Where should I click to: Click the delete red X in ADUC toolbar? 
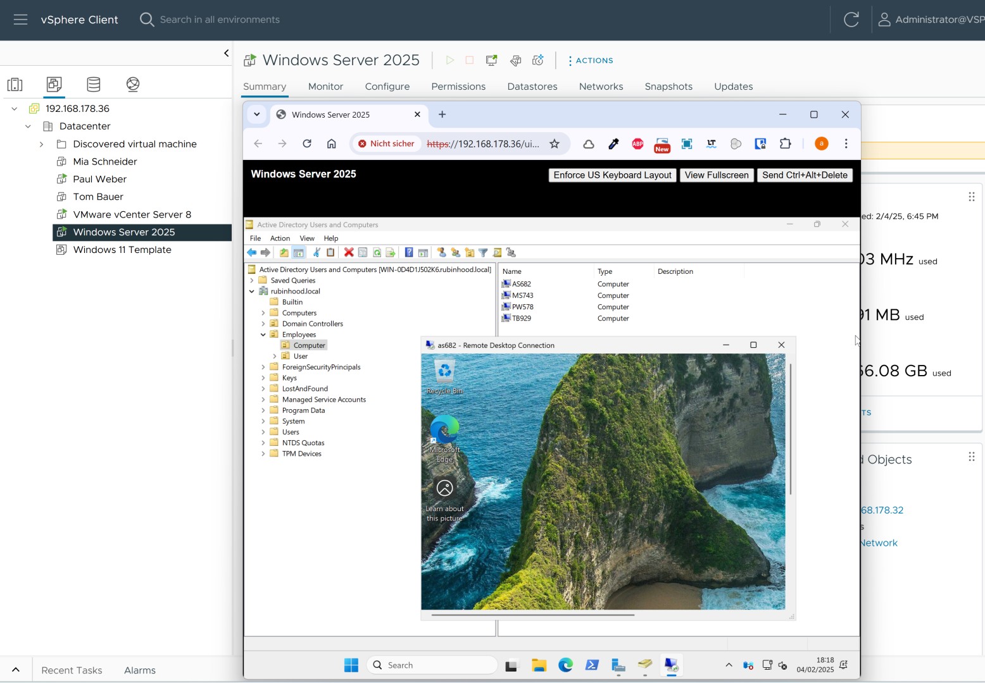click(348, 252)
